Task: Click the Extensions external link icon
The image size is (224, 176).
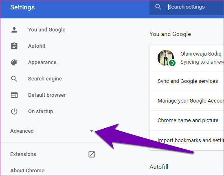Action: pos(92,154)
